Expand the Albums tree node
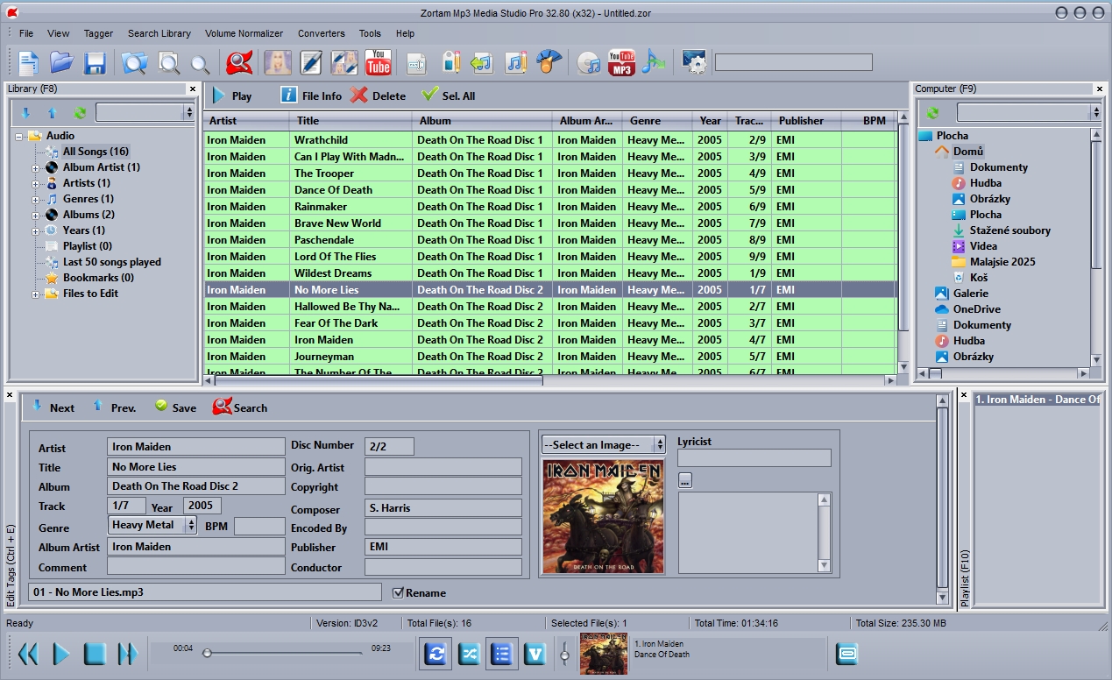This screenshot has height=680, width=1112. (36, 215)
